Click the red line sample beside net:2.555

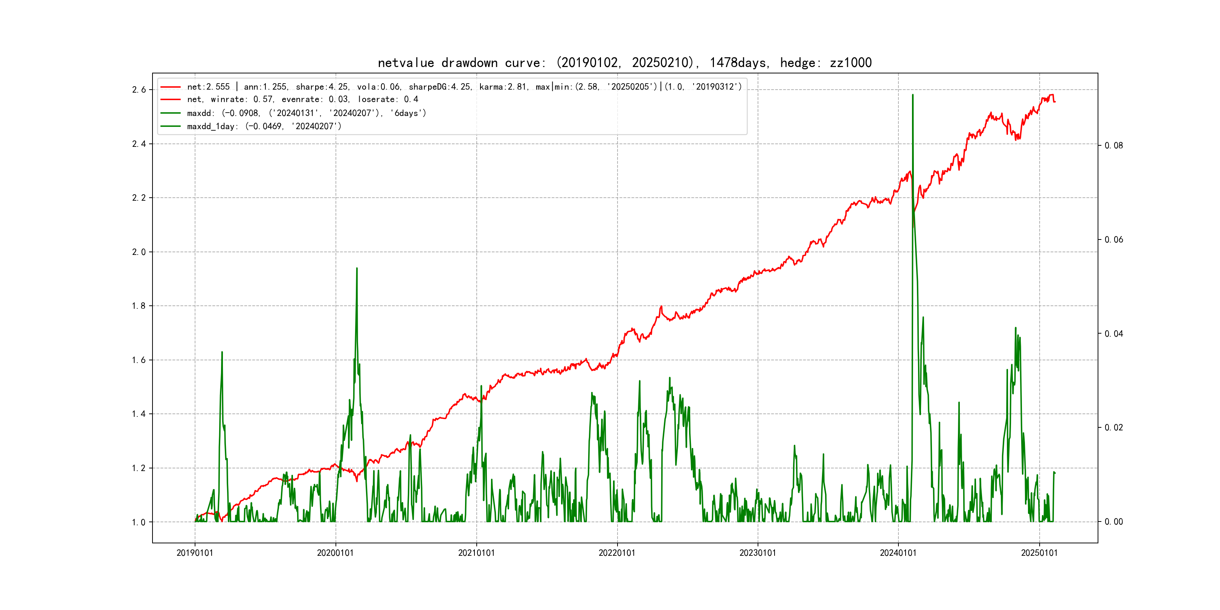[x=171, y=87]
